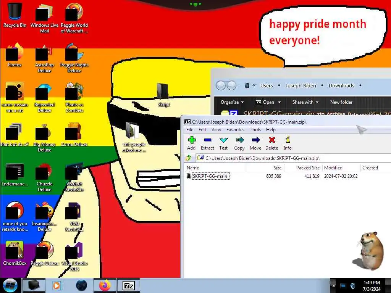The width and height of the screenshot is (391, 293).
Task: Click the Add button in 7-Zip toolbar
Action: (x=192, y=143)
